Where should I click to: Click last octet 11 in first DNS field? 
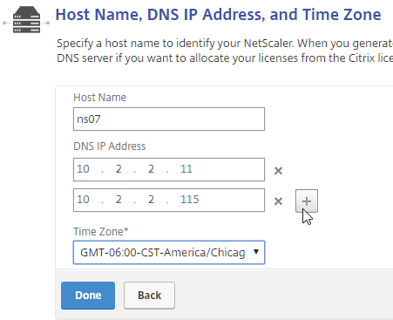(186, 169)
